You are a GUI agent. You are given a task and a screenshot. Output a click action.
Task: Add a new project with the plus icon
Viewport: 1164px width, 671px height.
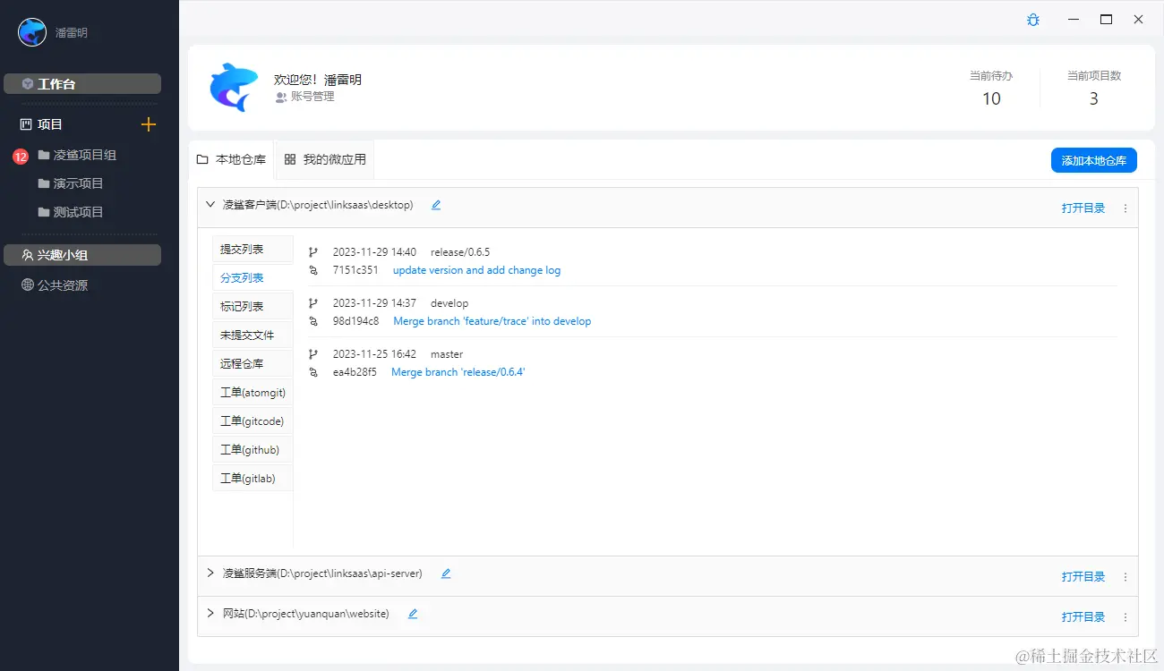point(149,124)
